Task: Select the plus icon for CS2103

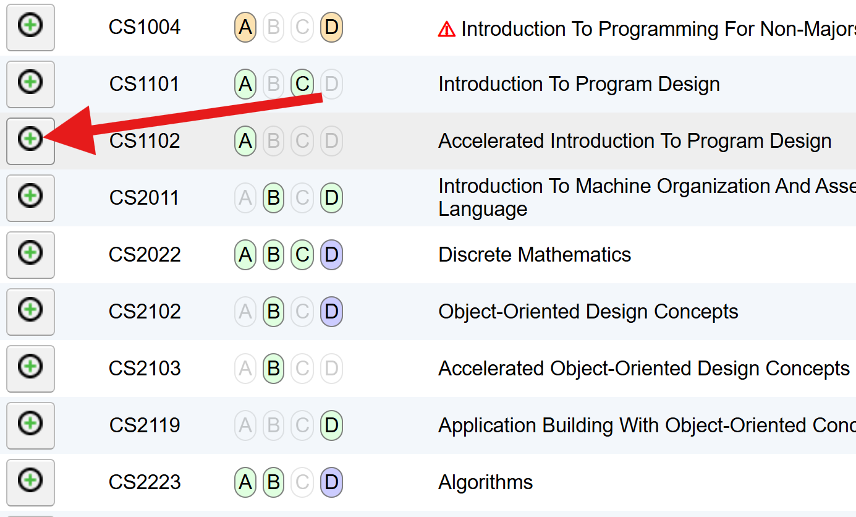Action: coord(30,369)
